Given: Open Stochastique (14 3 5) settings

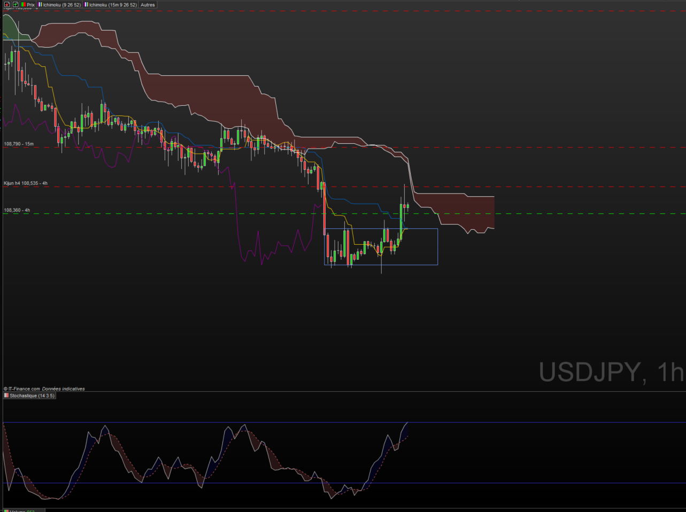Looking at the screenshot, I should point(32,396).
